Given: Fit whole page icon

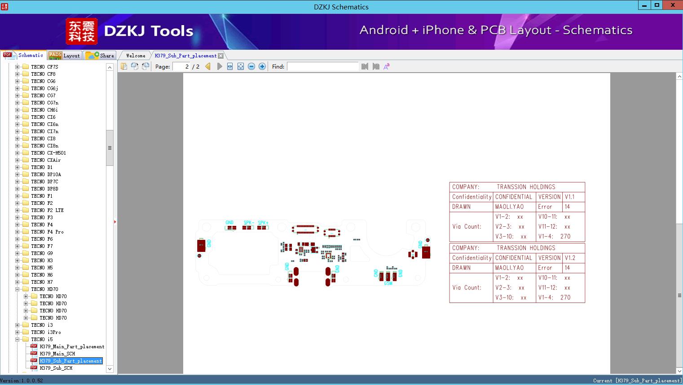Looking at the screenshot, I should (x=241, y=66).
